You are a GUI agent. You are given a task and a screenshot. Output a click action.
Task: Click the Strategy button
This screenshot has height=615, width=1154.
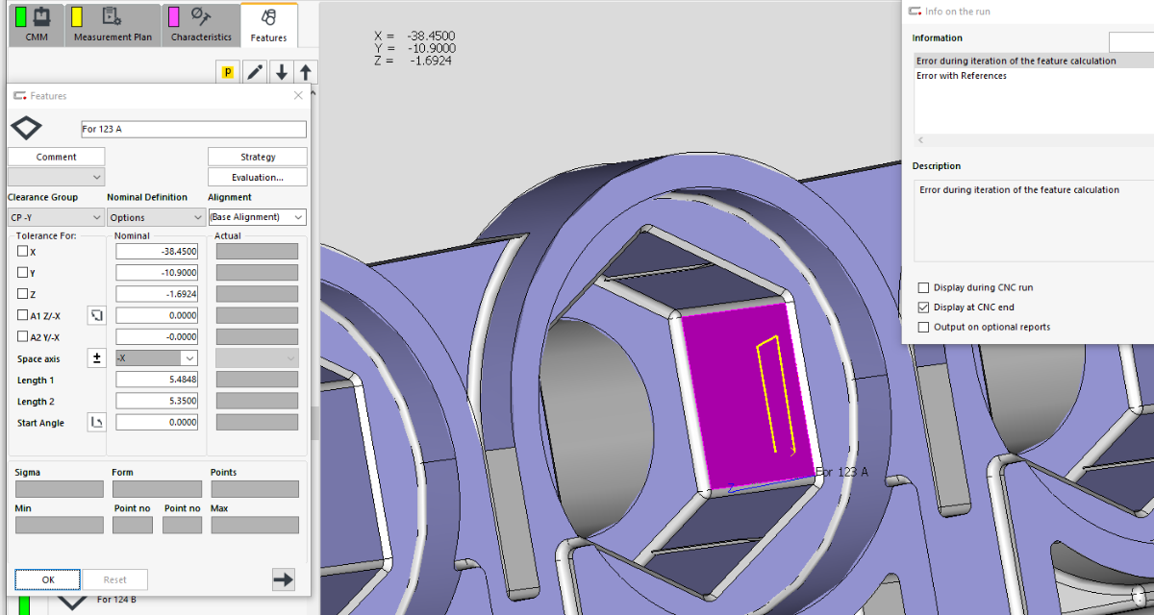tap(258, 157)
